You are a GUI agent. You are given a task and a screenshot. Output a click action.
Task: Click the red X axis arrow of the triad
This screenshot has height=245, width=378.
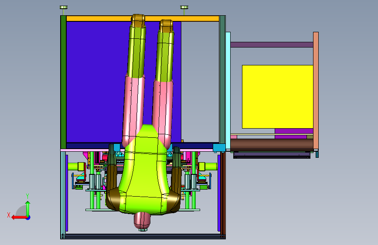point(19,218)
